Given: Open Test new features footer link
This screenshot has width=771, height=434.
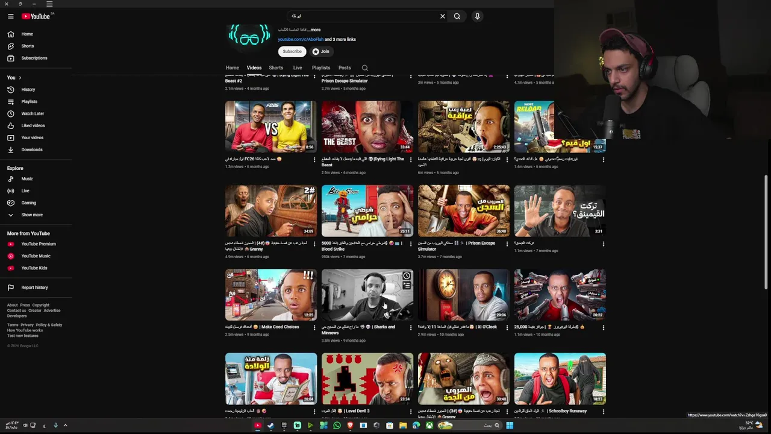Looking at the screenshot, I should click(x=23, y=336).
